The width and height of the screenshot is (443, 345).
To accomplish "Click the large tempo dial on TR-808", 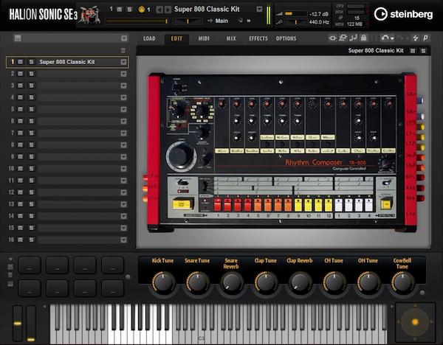I will click(179, 156).
